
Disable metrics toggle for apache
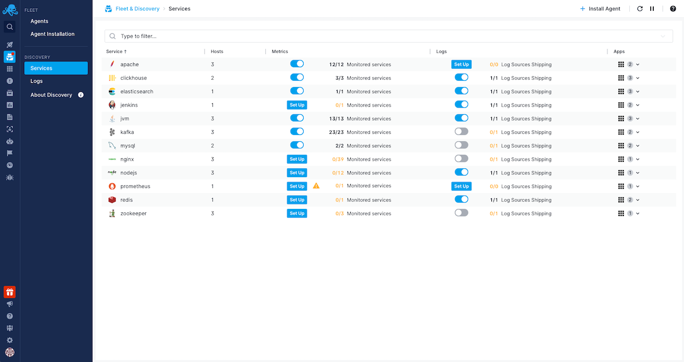point(297,64)
